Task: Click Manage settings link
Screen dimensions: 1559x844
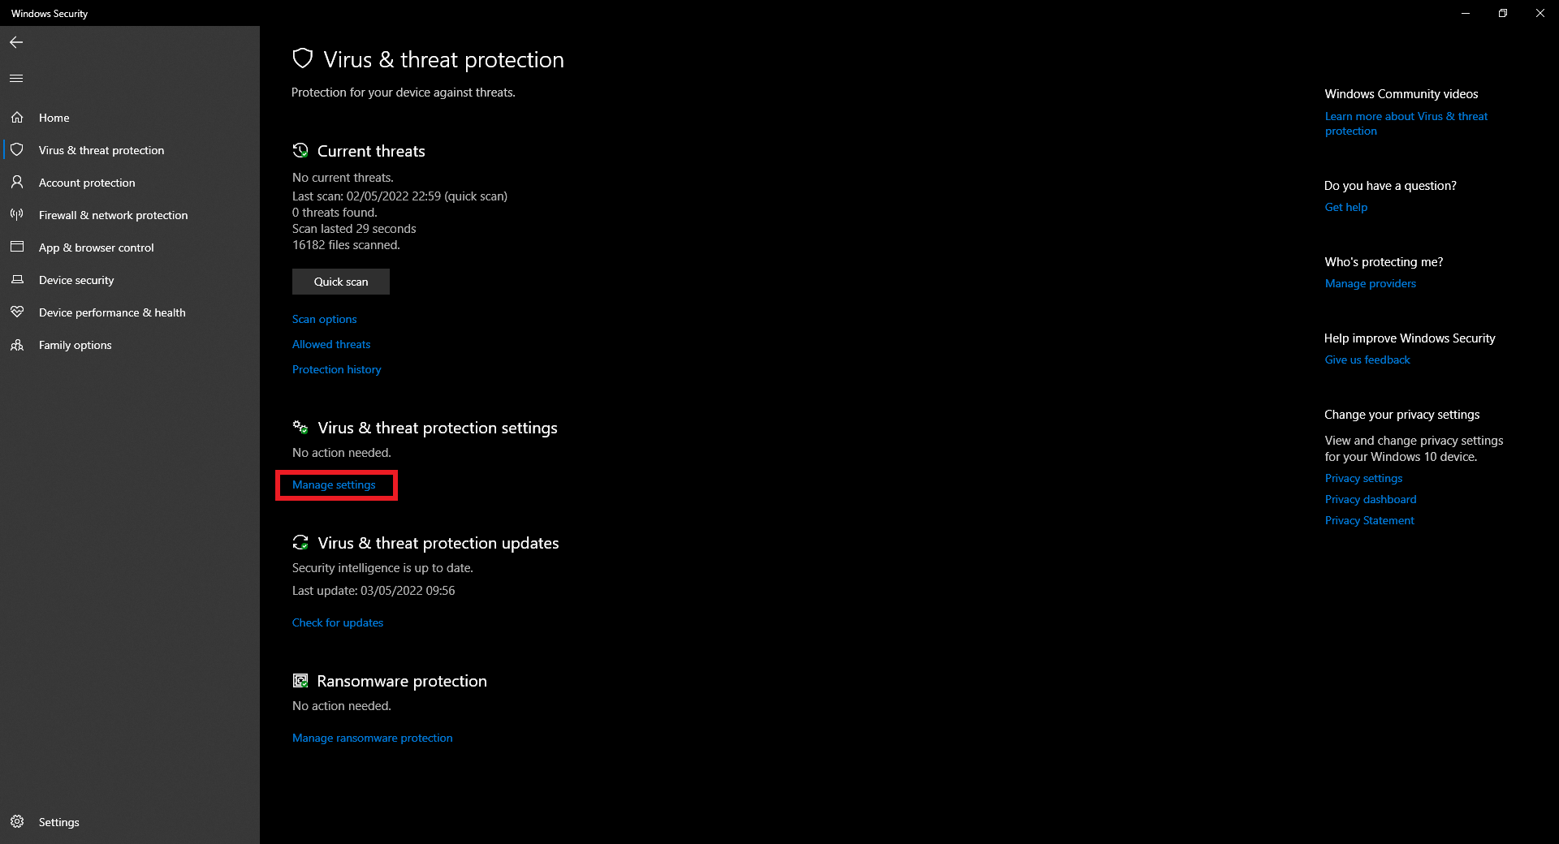Action: point(334,484)
